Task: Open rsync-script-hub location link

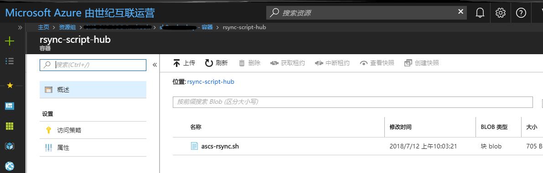Action: pos(211,81)
